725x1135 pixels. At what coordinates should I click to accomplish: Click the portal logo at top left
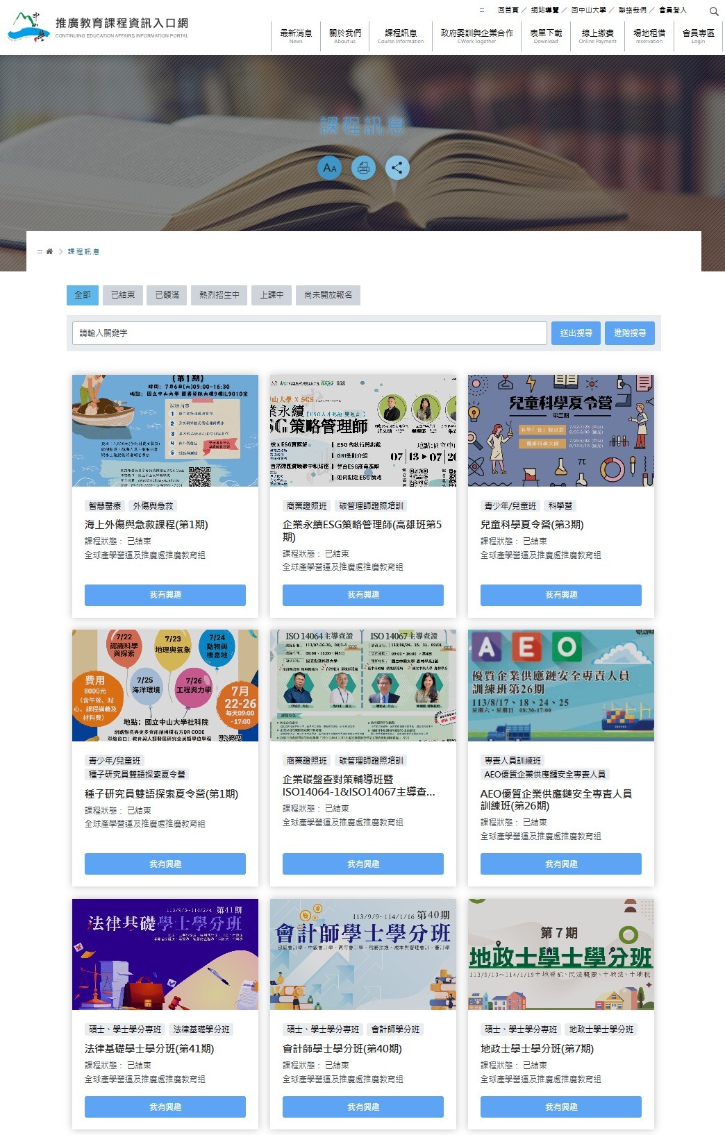click(97, 28)
